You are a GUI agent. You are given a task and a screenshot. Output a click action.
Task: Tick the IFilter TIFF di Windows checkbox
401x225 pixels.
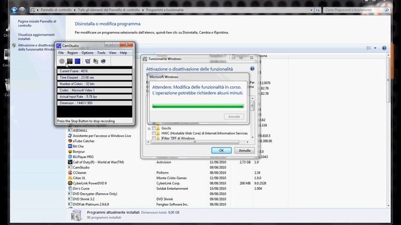tap(154, 138)
